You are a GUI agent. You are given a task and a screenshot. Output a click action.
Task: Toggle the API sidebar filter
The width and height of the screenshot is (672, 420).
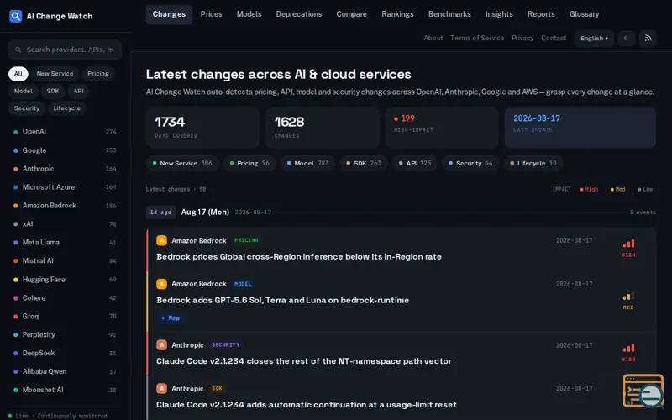click(x=78, y=91)
